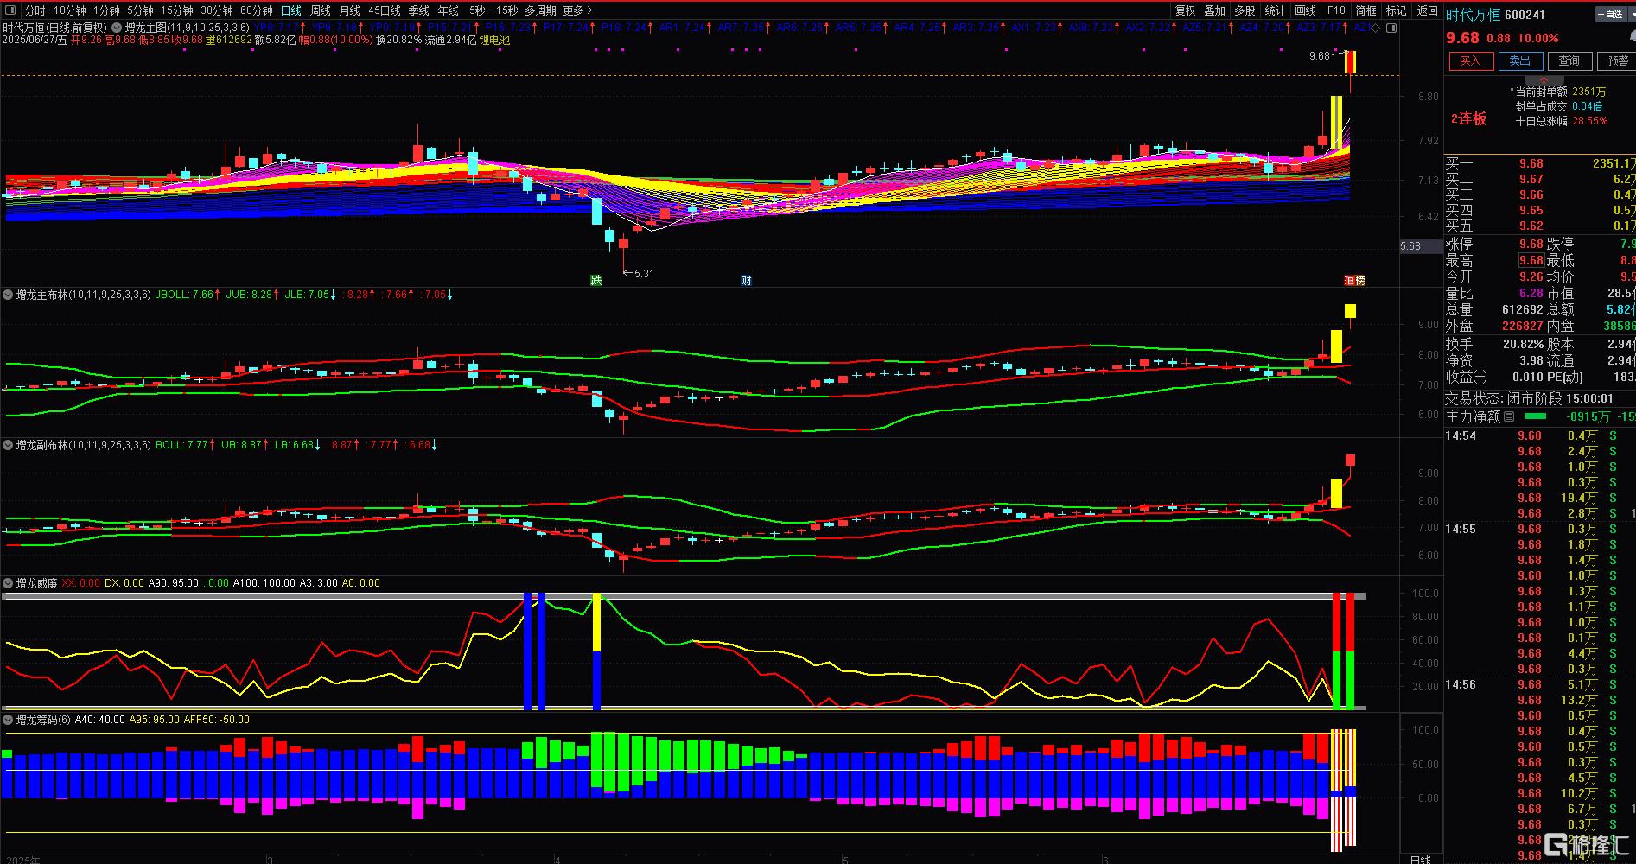Expand the 增龙筹码 indicator dropdown
The height and width of the screenshot is (864, 1636).
click(9, 720)
